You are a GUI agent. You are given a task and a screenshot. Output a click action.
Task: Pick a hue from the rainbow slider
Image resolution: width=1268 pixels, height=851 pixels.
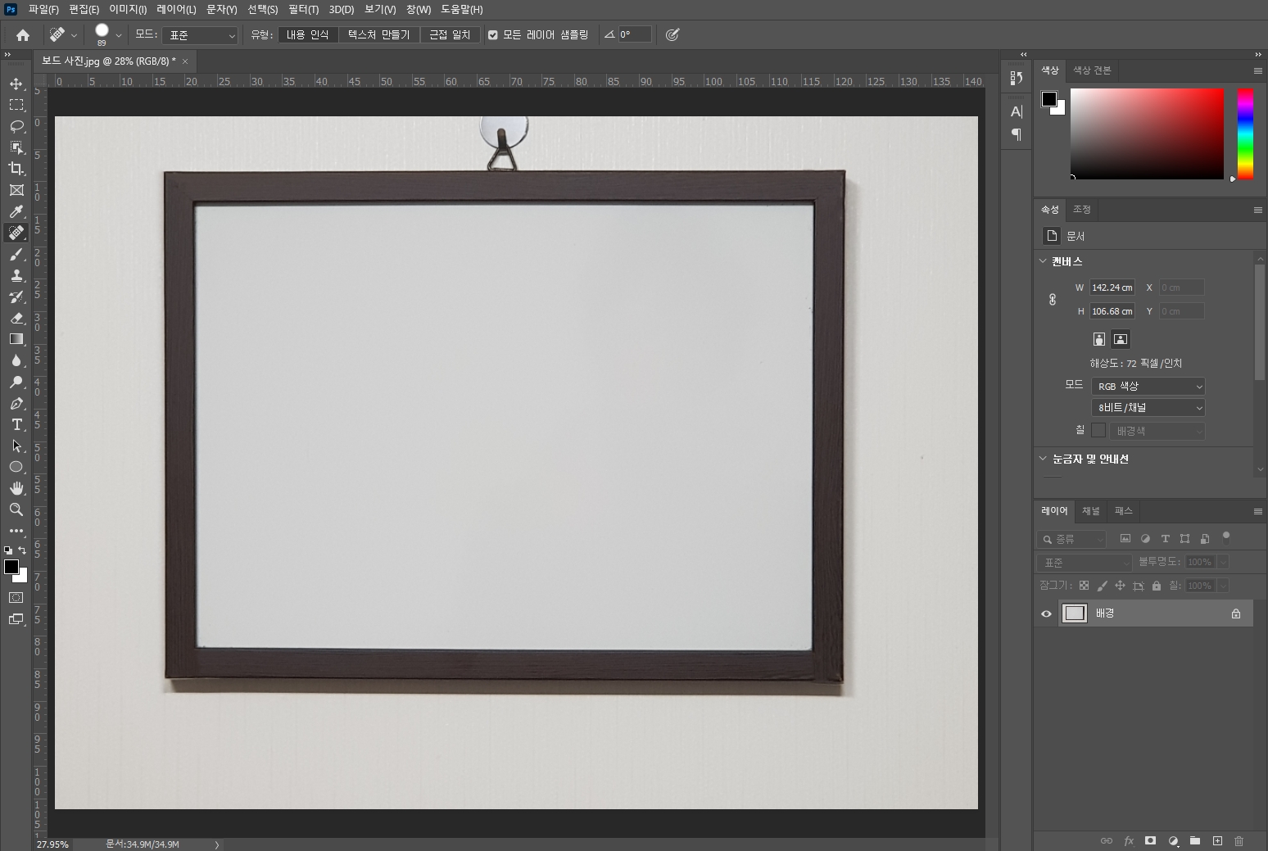click(1245, 134)
